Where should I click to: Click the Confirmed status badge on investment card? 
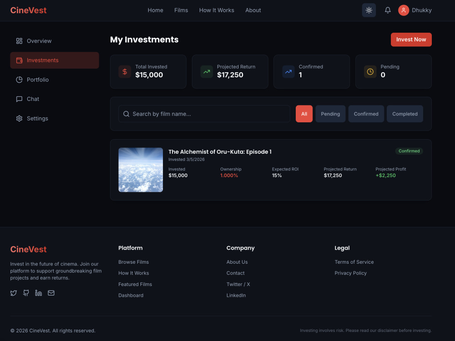click(409, 151)
